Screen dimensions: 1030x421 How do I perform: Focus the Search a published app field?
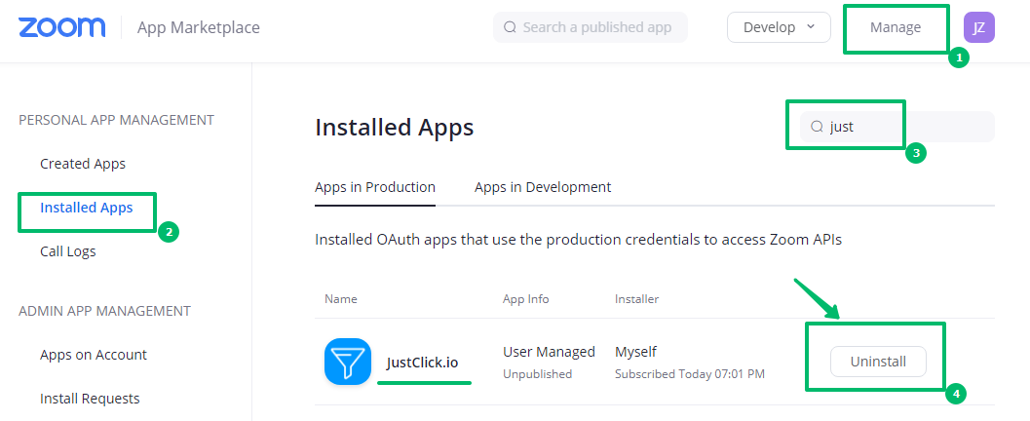(x=591, y=27)
